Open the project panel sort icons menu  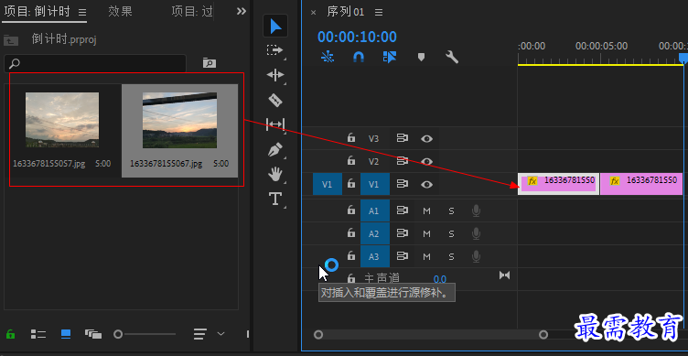(x=200, y=334)
